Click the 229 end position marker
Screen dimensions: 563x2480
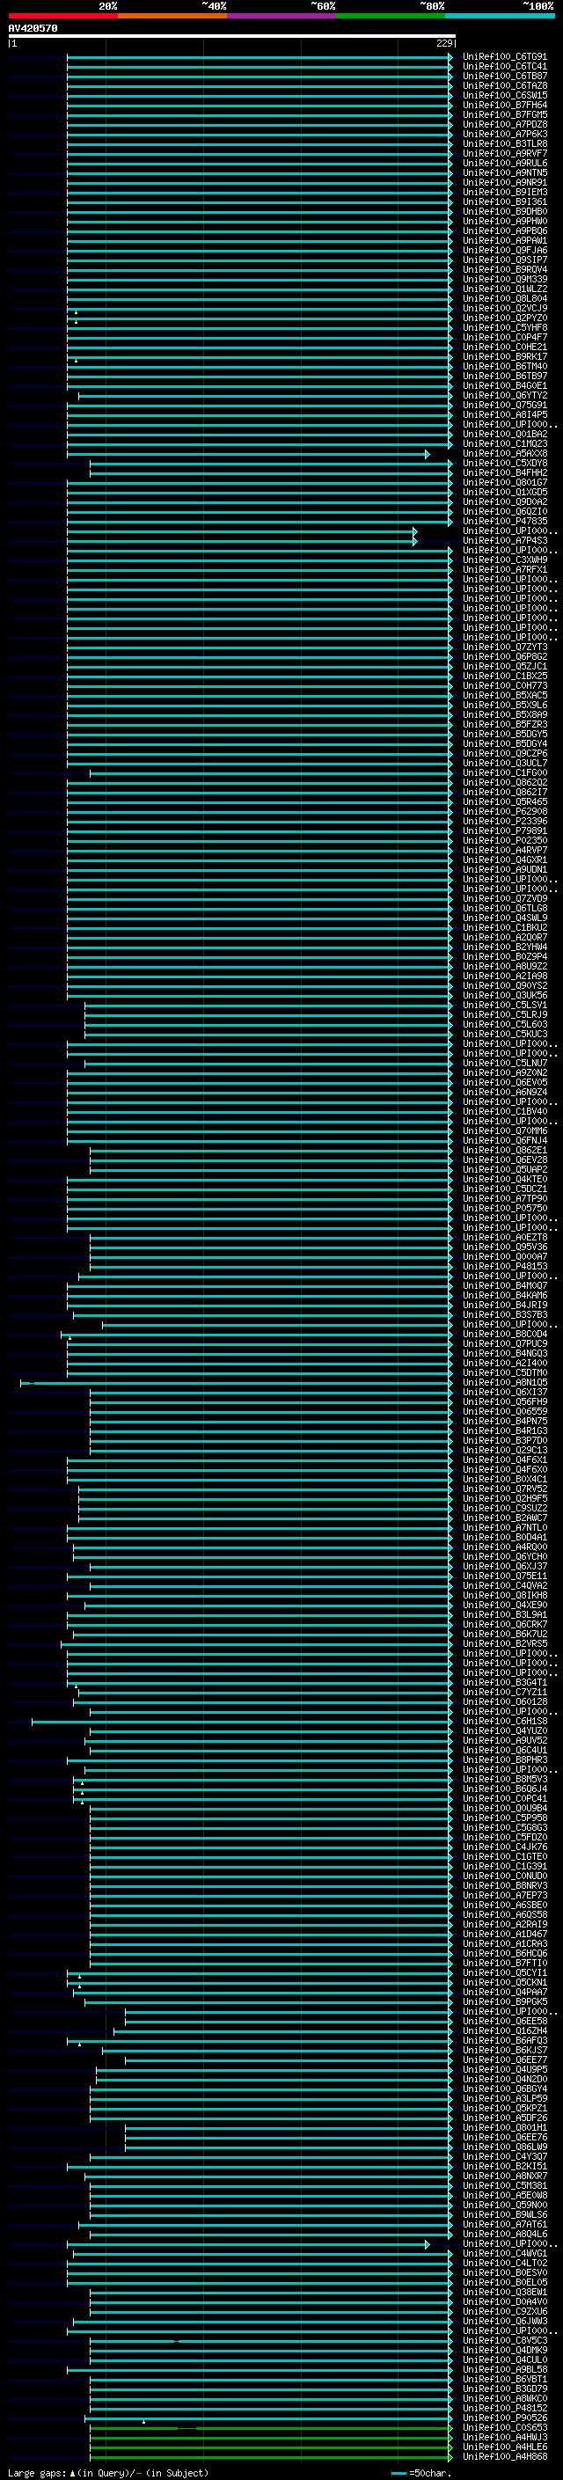(444, 43)
